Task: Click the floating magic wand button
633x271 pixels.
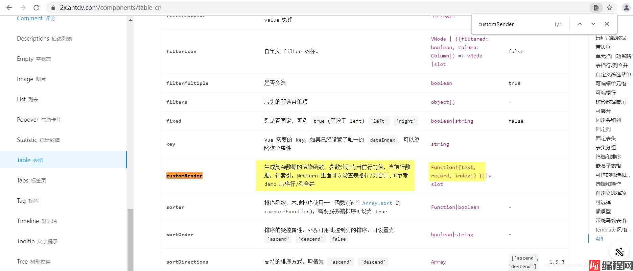Action: point(619,252)
